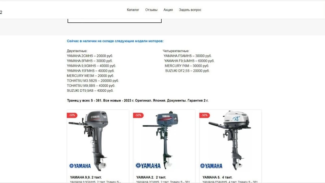
Task: Click the -50% badge on Yamaha 5 card
Action: [204, 115]
